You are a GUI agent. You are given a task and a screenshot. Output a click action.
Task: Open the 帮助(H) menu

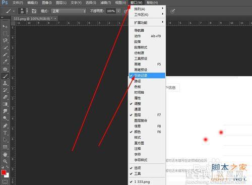pyautogui.click(x=152, y=3)
